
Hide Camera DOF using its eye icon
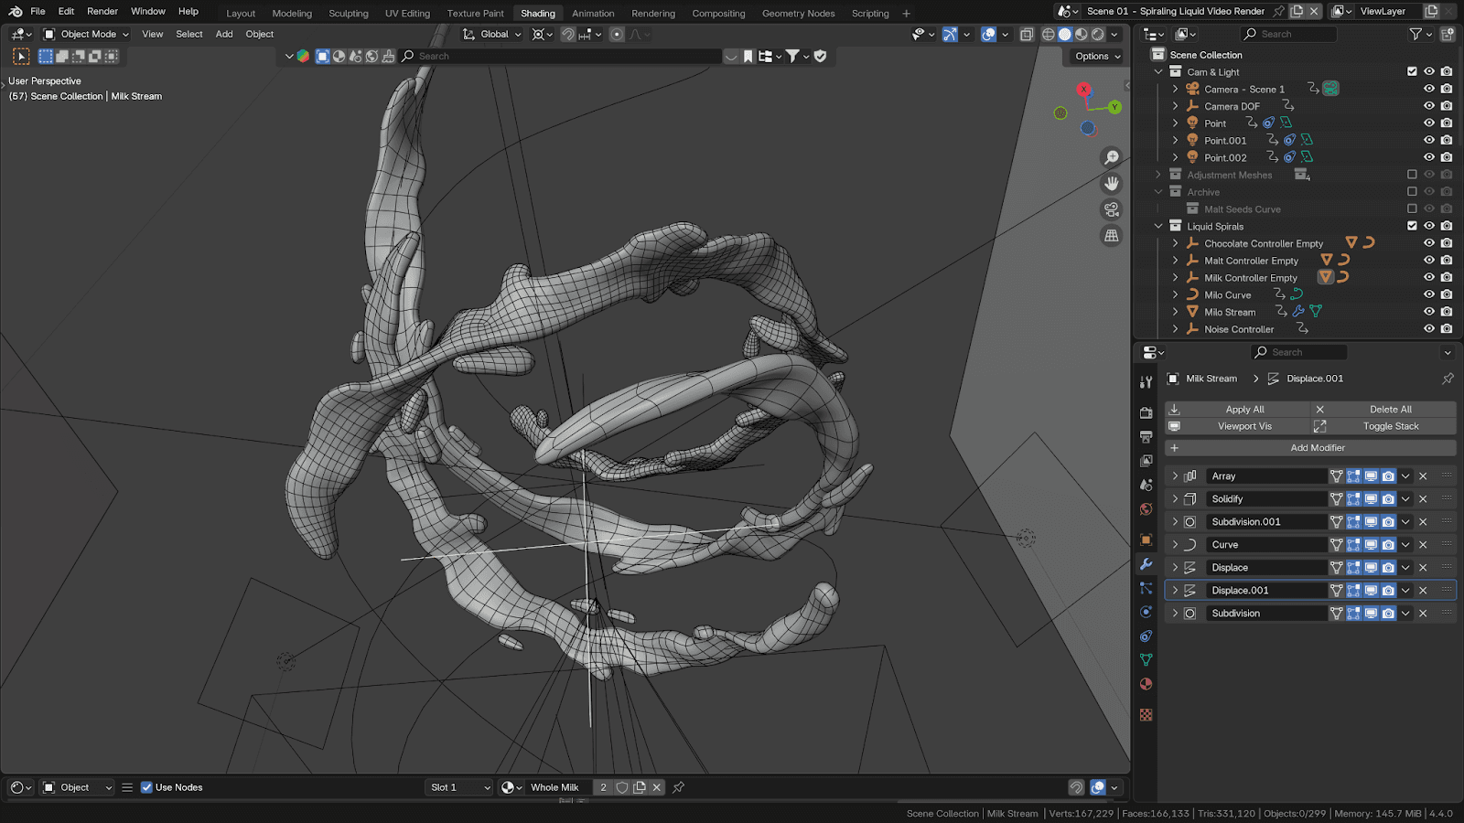click(1428, 106)
